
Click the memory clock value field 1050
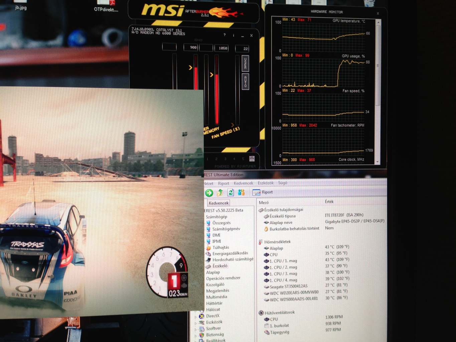(221, 48)
